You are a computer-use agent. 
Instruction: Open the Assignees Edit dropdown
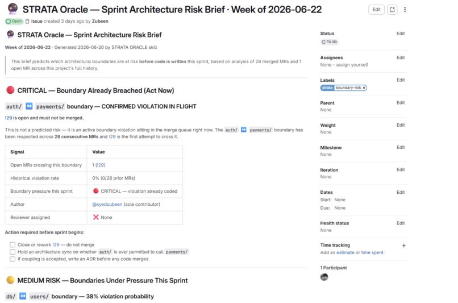pyautogui.click(x=401, y=57)
